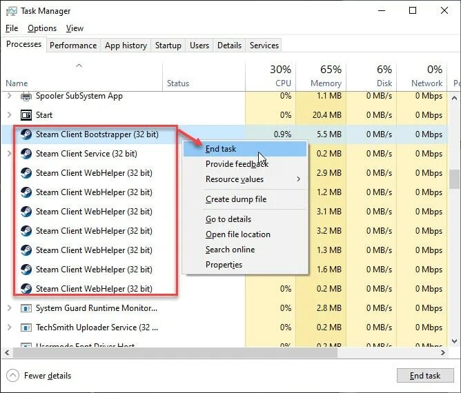The width and height of the screenshot is (461, 393).
Task: Click the Start process icon
Action: [x=26, y=115]
